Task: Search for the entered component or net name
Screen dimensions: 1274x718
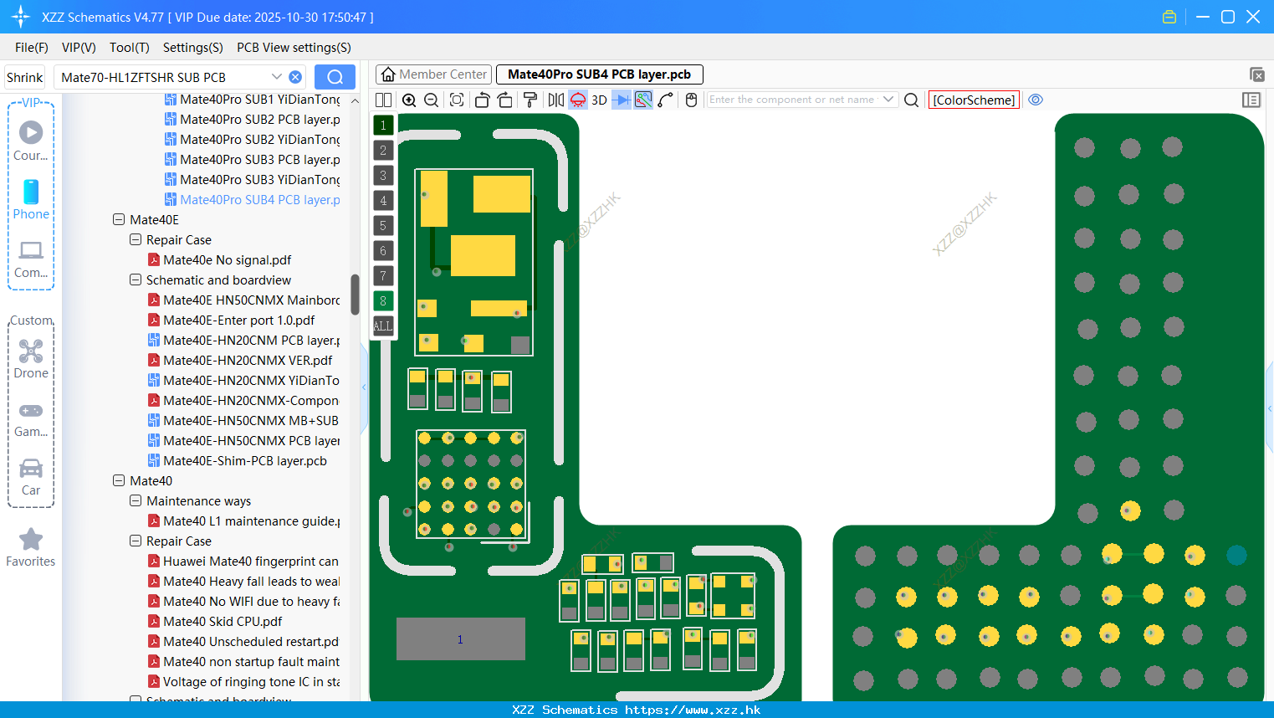Action: click(x=911, y=100)
